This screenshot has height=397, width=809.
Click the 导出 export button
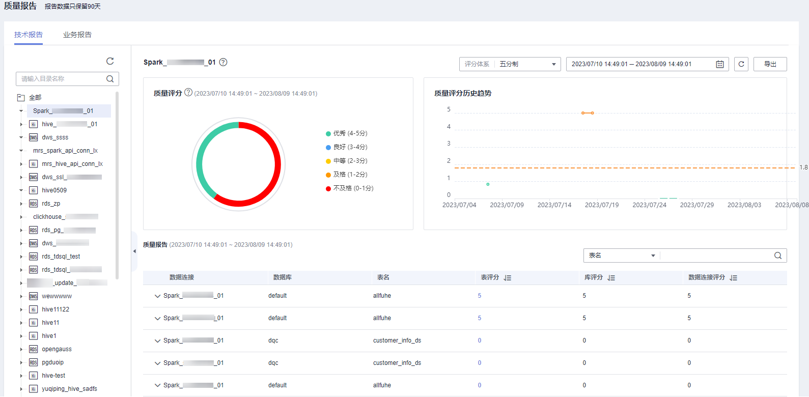(770, 64)
